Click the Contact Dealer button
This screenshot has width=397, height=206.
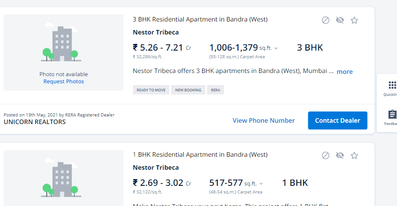pos(338,120)
